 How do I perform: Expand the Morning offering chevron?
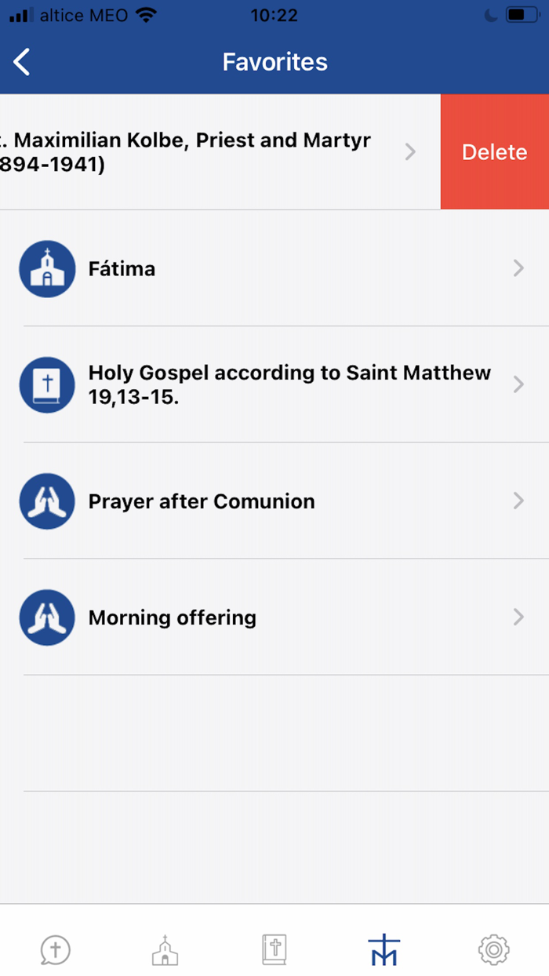[518, 617]
